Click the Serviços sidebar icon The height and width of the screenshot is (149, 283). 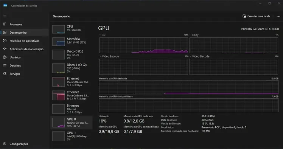[x=5, y=74]
